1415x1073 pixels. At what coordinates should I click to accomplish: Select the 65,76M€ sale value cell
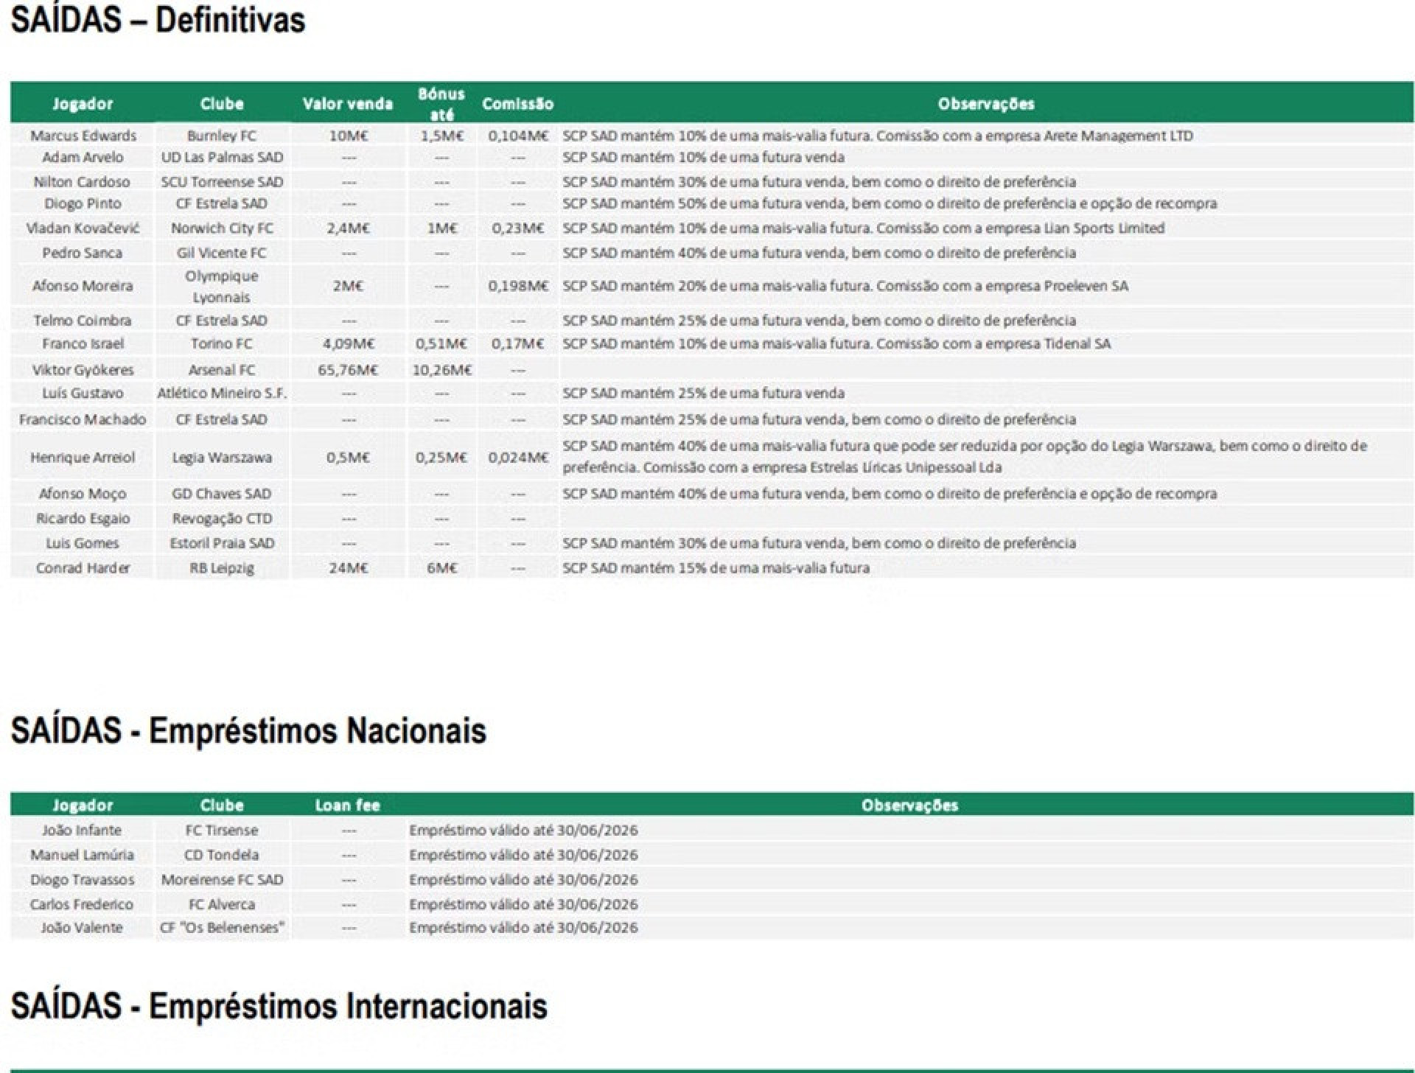pyautogui.click(x=347, y=370)
